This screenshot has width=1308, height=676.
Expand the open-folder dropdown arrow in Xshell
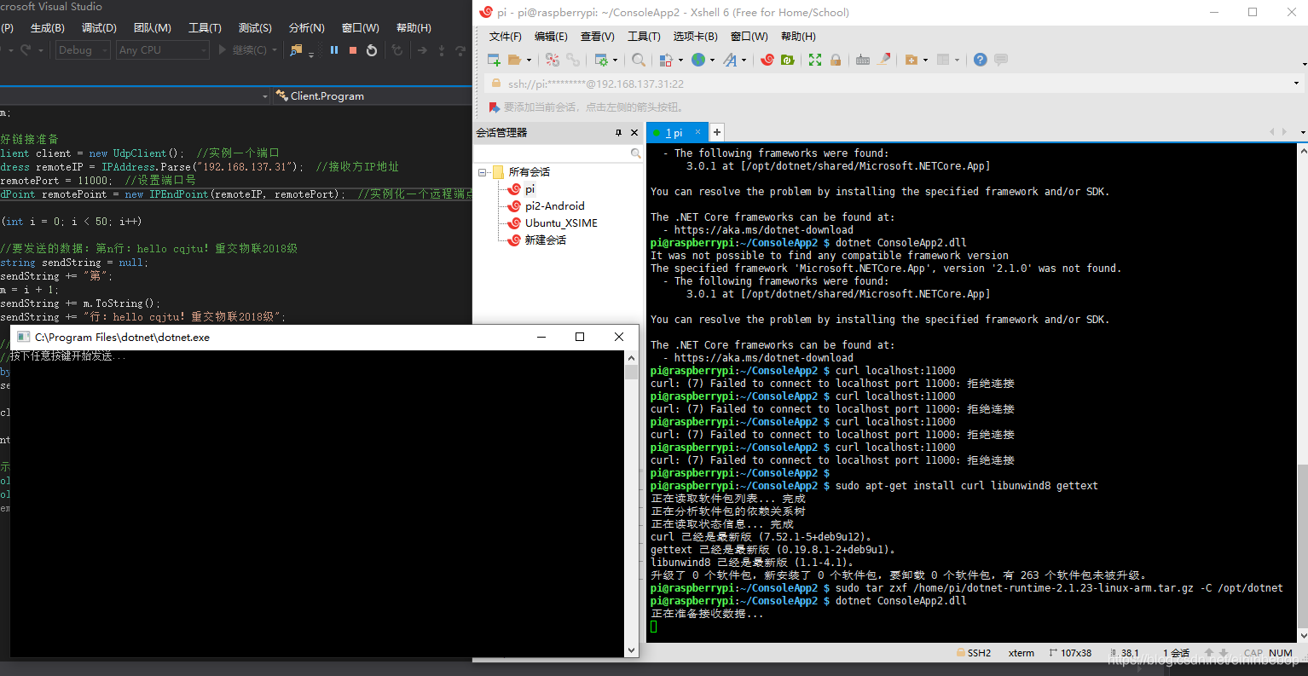[529, 61]
